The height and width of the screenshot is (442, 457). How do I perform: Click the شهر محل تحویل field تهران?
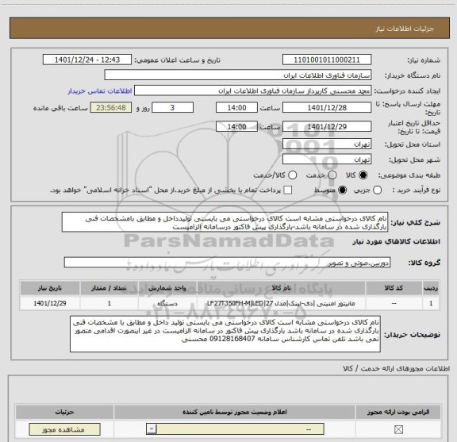[327, 160]
